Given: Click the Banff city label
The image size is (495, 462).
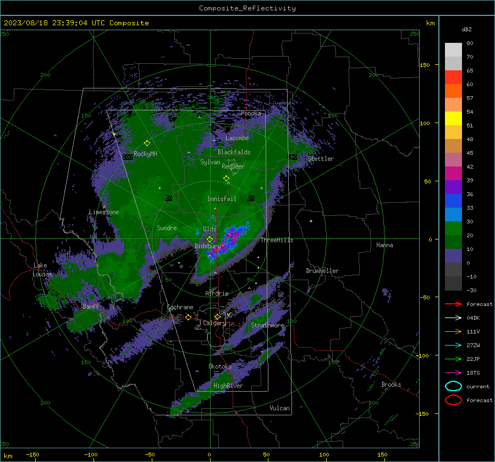Looking at the screenshot, I should coord(91,306).
